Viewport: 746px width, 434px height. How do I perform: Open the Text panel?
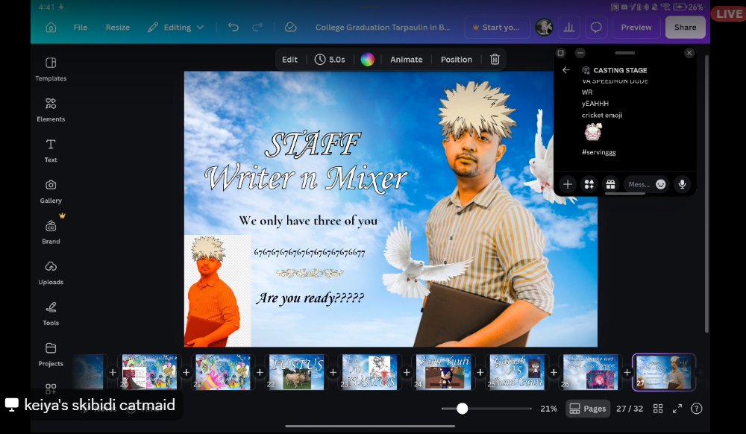pyautogui.click(x=51, y=151)
